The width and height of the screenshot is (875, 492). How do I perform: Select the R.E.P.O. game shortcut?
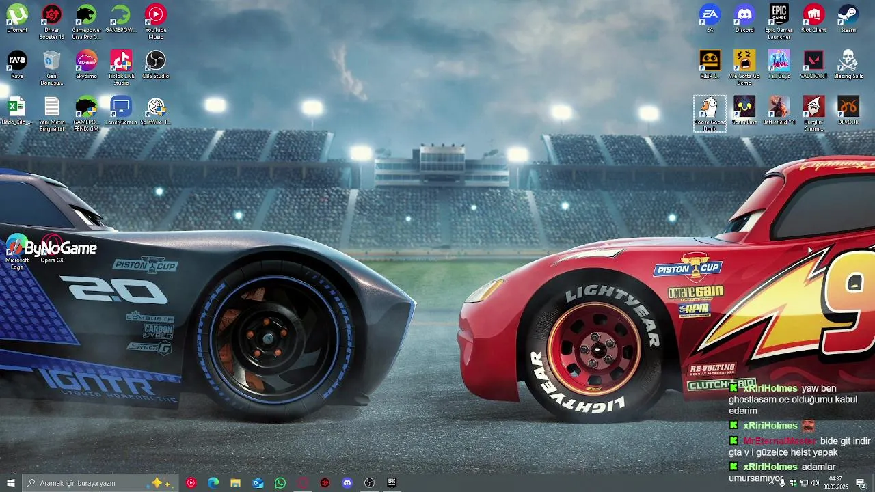coord(710,65)
